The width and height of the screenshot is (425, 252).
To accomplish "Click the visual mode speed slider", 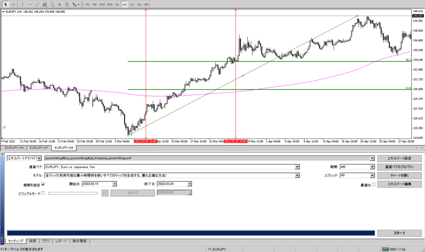I will click(73, 193).
